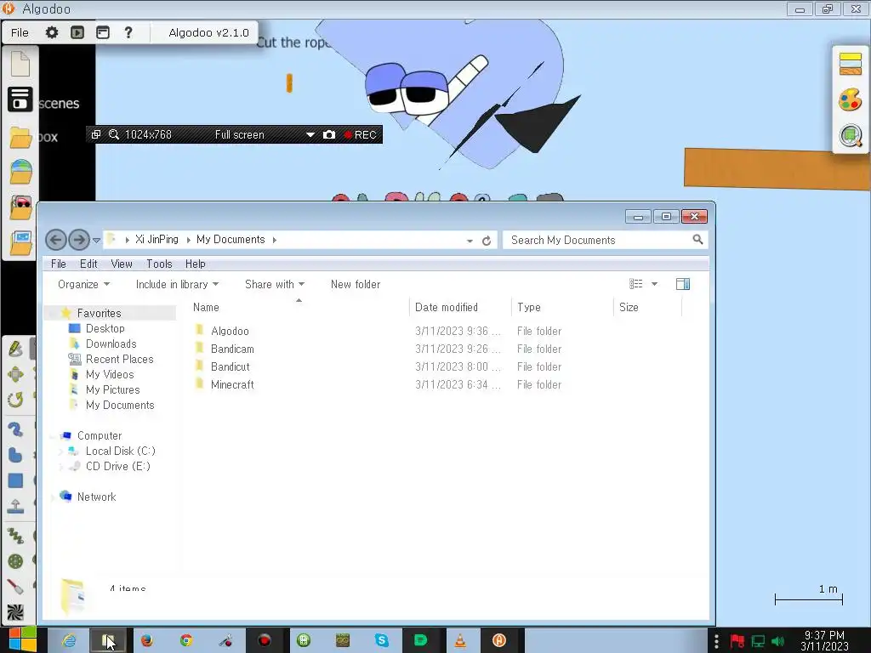This screenshot has height=653, width=871.
Task: Open Firefox from the taskbar
Action: pos(146,640)
